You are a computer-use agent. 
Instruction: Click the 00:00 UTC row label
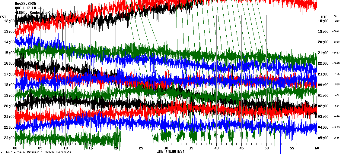point(323,85)
